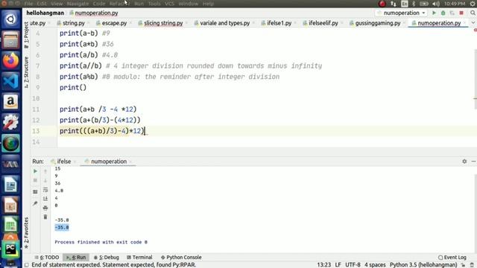Toggle tool window quick access icon bottom-left

[x=27, y=265]
